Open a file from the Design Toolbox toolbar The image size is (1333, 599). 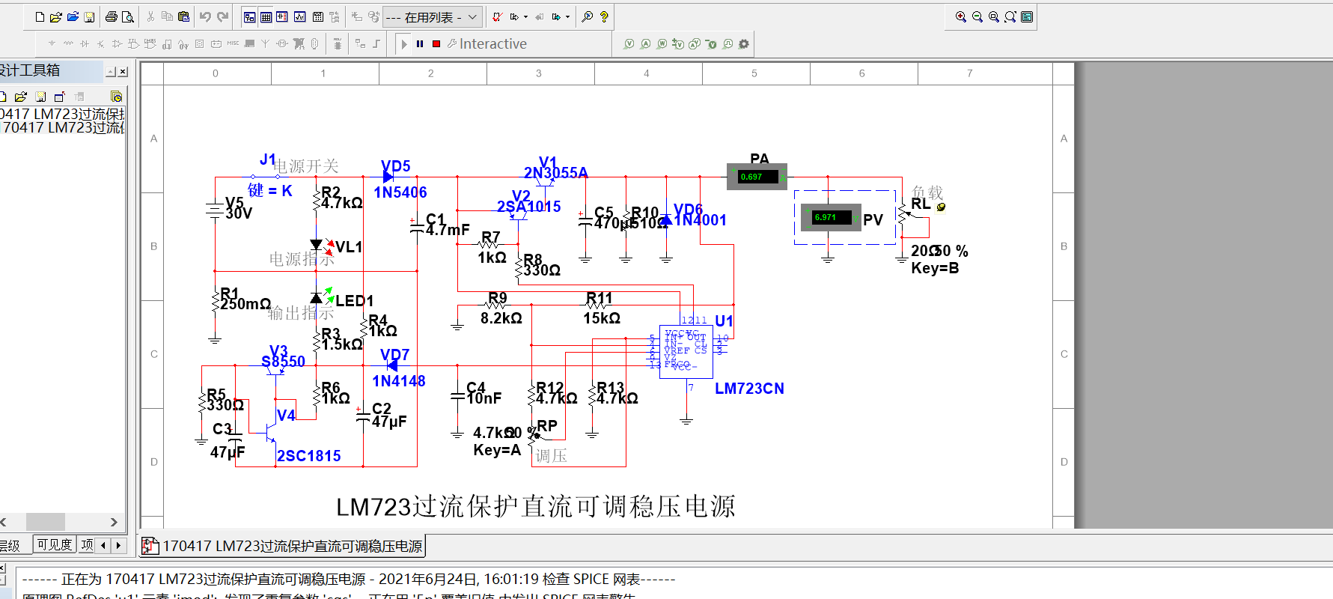click(21, 97)
